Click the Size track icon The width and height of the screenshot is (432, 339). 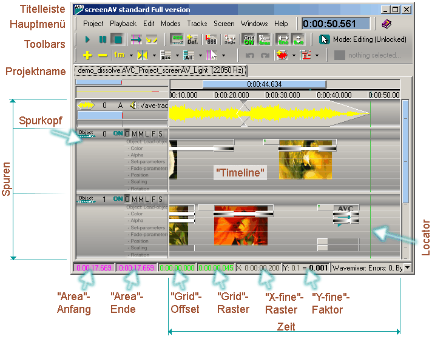pos(166,55)
